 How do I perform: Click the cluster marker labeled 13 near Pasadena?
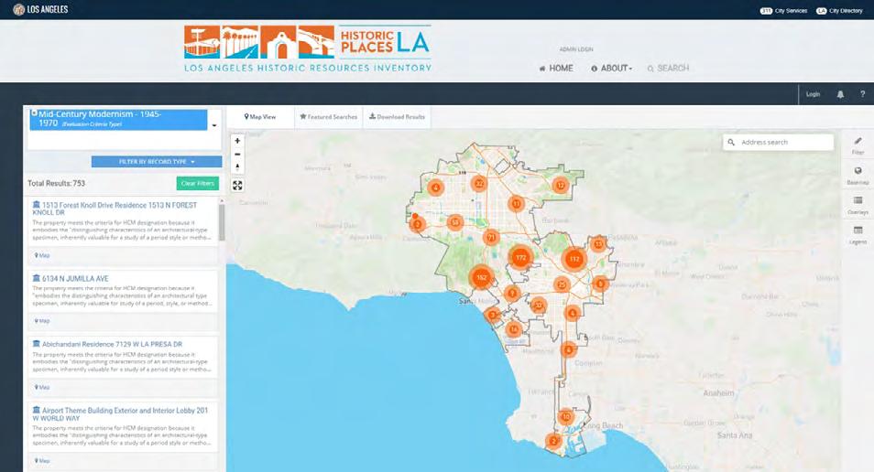coord(598,244)
